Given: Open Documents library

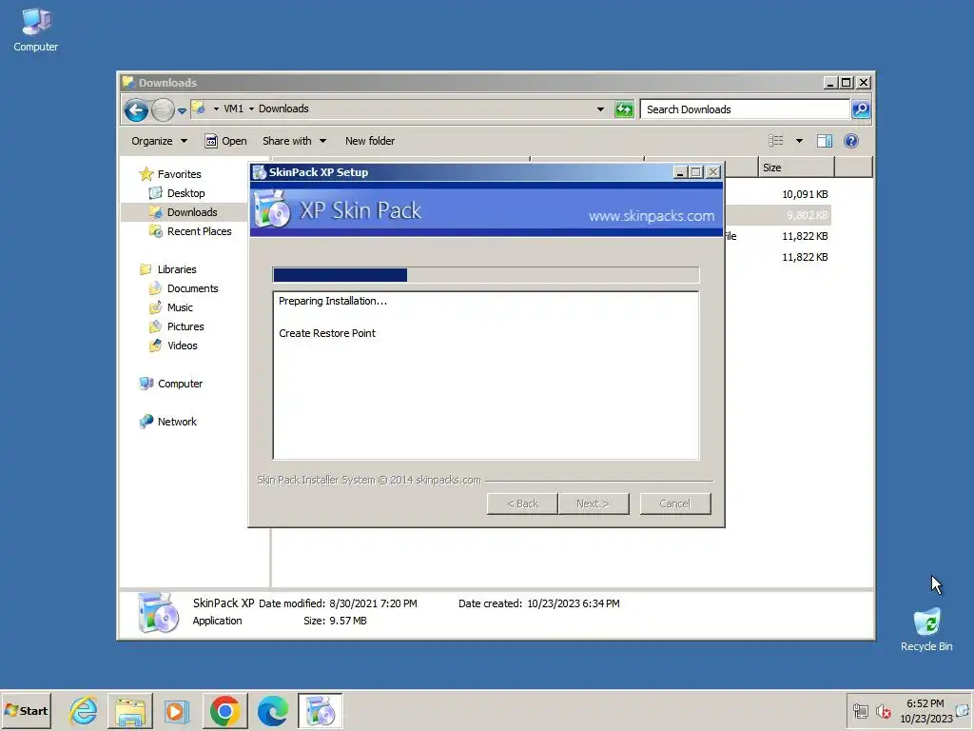Looking at the screenshot, I should (x=184, y=288).
